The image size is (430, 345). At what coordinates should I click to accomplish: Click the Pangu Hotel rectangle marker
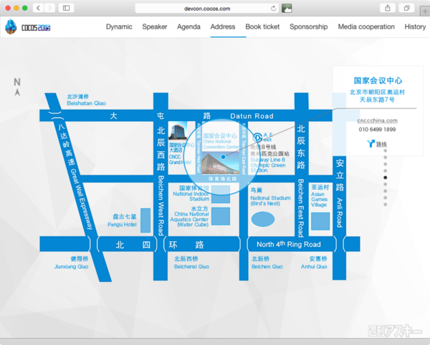click(145, 220)
